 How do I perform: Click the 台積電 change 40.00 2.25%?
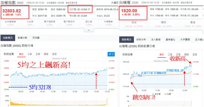pyautogui.click(x=131, y=15)
